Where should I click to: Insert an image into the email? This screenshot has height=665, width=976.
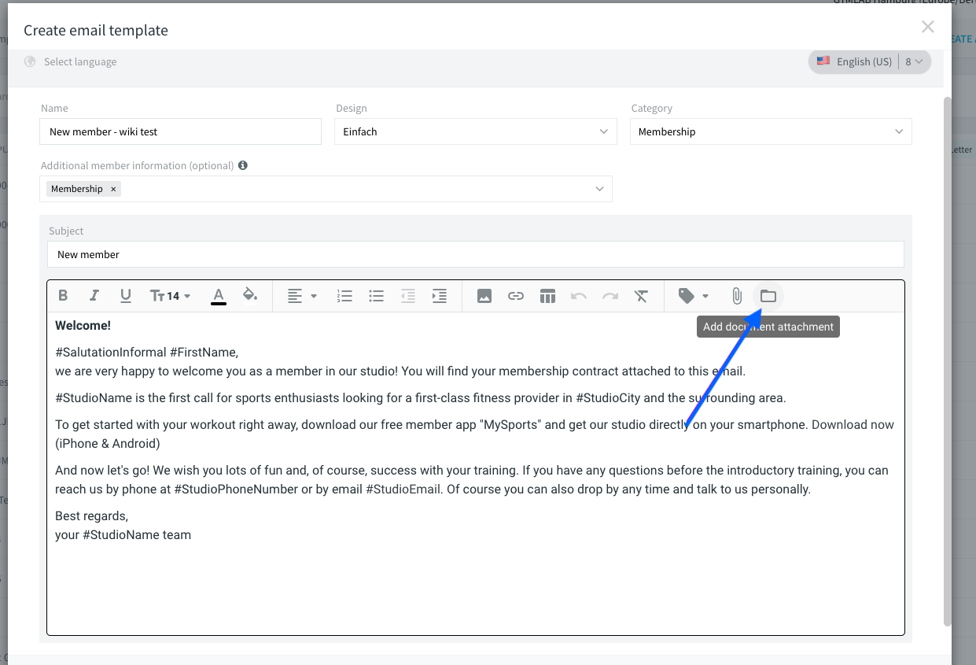coord(484,296)
